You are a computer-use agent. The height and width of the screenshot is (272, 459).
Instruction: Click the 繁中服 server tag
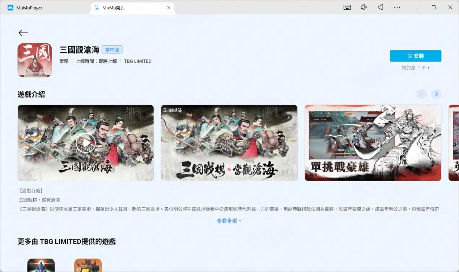click(112, 50)
